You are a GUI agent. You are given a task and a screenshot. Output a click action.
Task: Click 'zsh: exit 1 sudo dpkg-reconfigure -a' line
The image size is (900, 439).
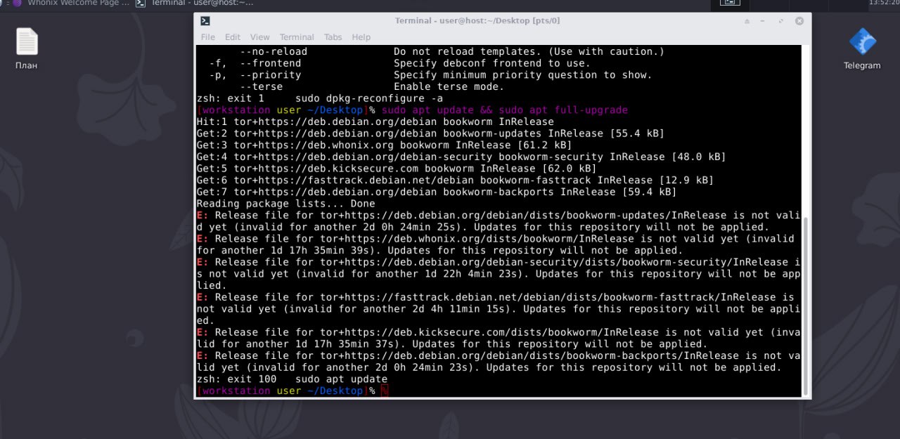point(320,98)
